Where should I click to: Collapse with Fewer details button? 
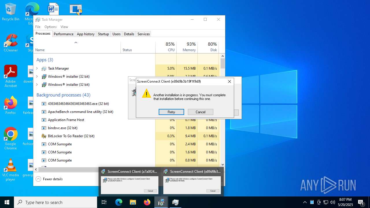point(49,179)
